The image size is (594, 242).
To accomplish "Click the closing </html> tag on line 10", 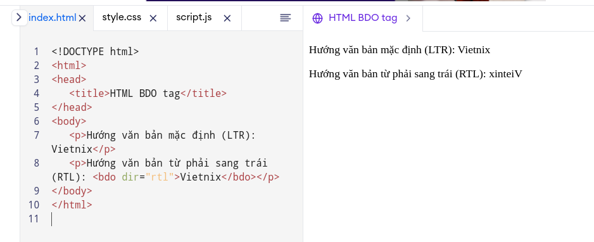I will [72, 205].
